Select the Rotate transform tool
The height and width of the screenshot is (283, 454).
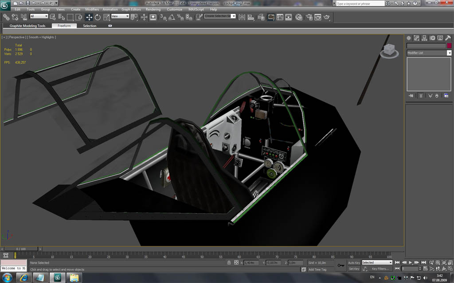[98, 17]
